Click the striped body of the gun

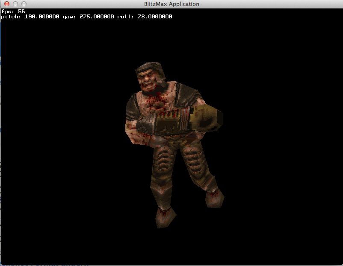171,119
